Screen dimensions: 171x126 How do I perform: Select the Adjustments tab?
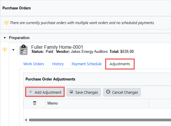(x=120, y=64)
